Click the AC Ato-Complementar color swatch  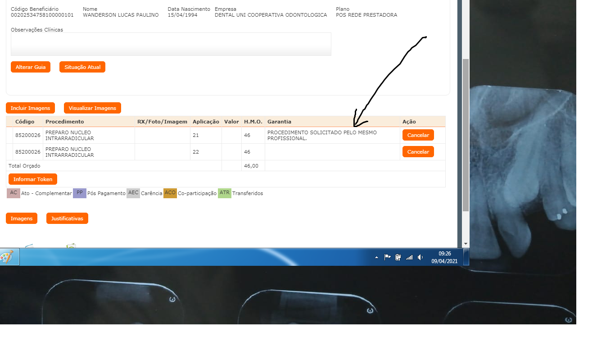(14, 193)
